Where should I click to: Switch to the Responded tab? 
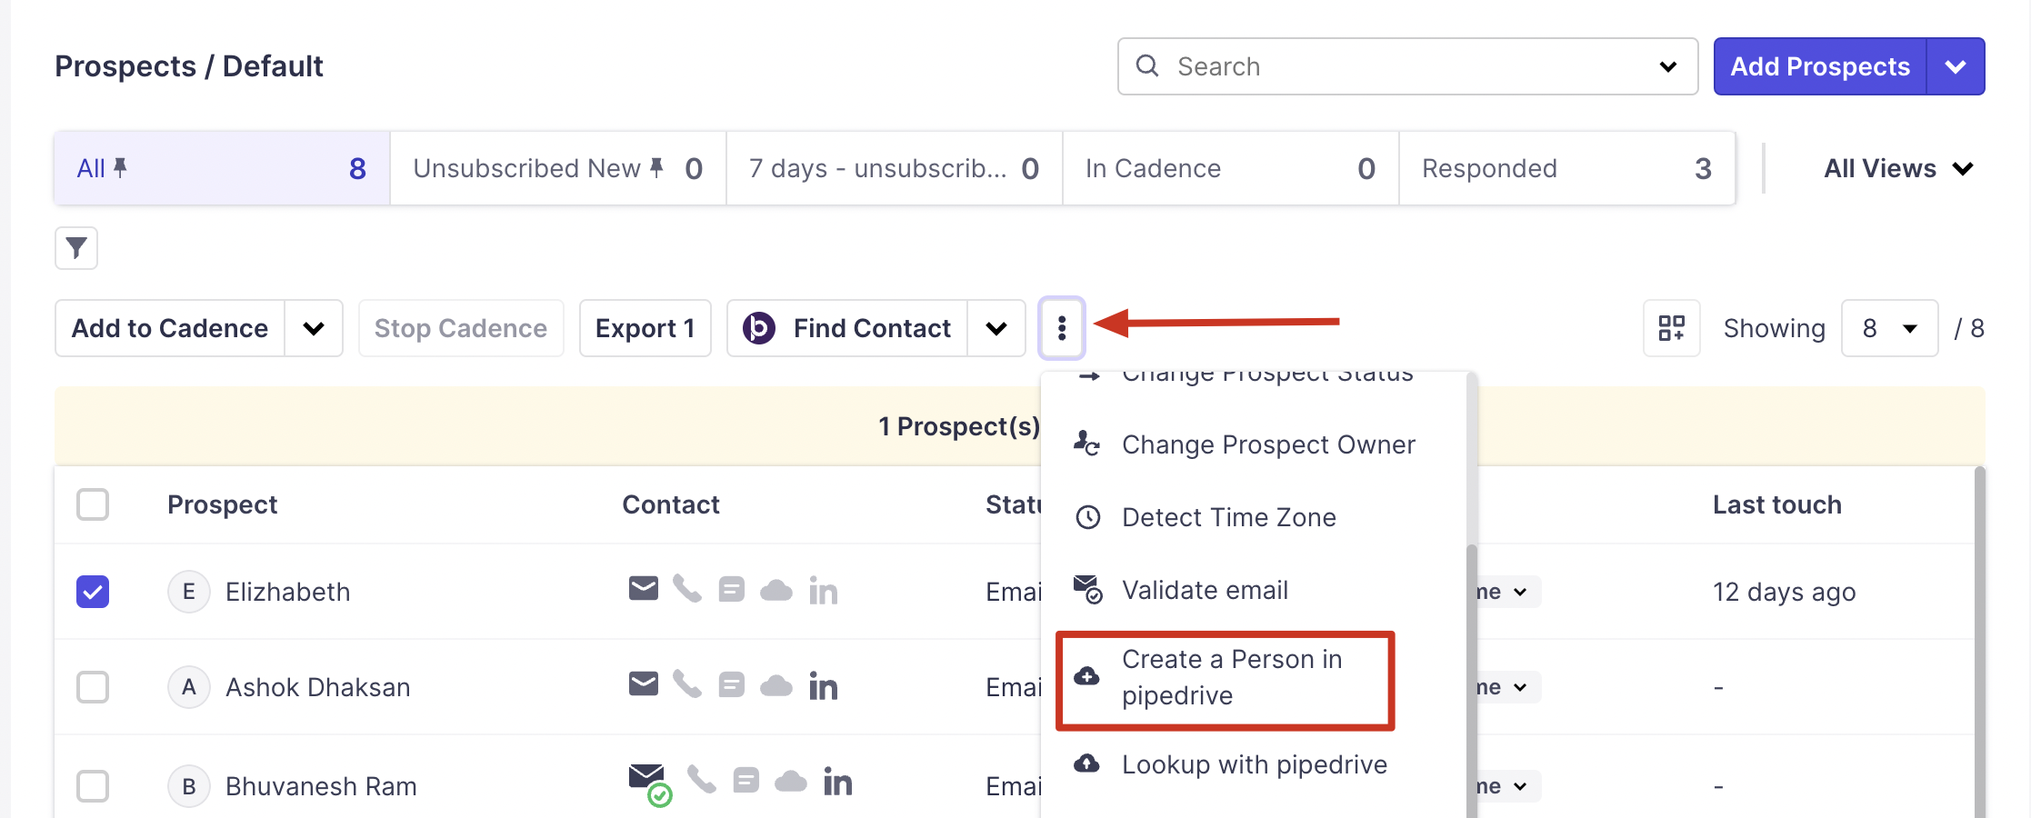(x=1566, y=168)
